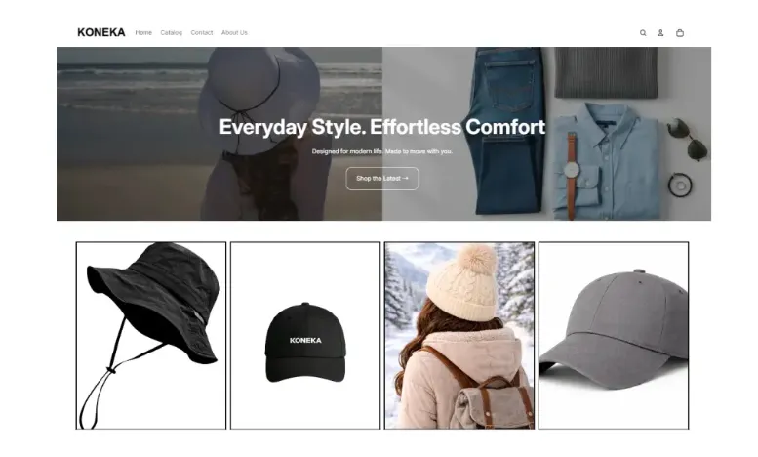Select the cream pom-pom beanie product image
This screenshot has width=758, height=457.
[x=459, y=336]
